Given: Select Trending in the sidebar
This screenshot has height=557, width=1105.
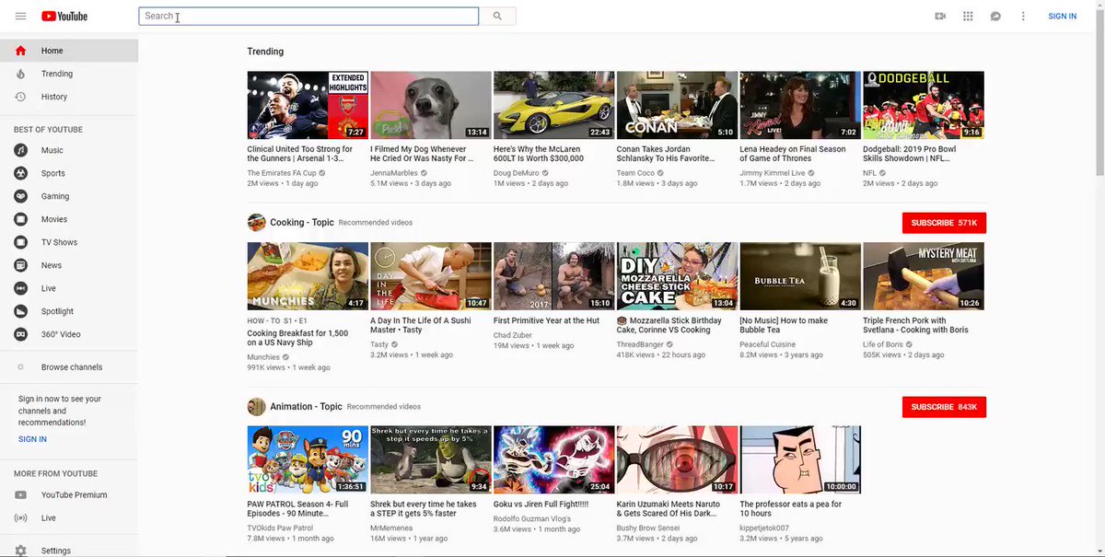Looking at the screenshot, I should (69, 74).
